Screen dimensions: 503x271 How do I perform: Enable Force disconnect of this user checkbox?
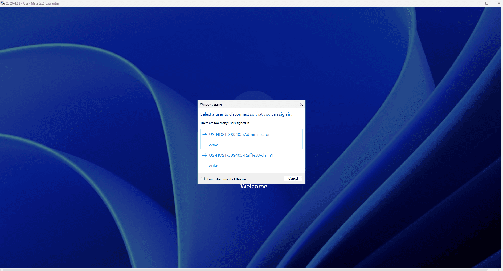pyautogui.click(x=203, y=179)
